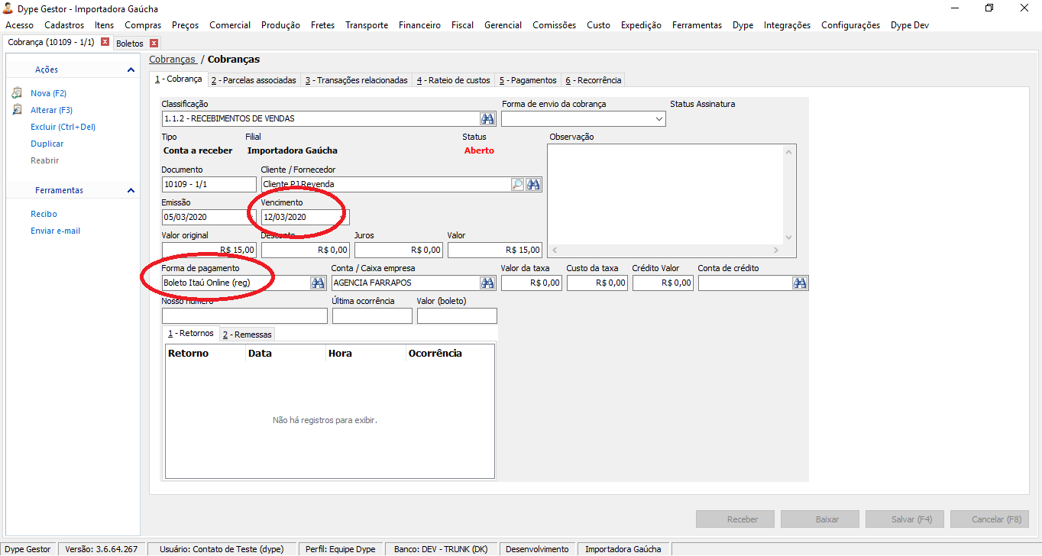Image resolution: width=1042 pixels, height=556 pixels.
Task: Go back via Cobranças breadcrumb link
Action: click(172, 59)
